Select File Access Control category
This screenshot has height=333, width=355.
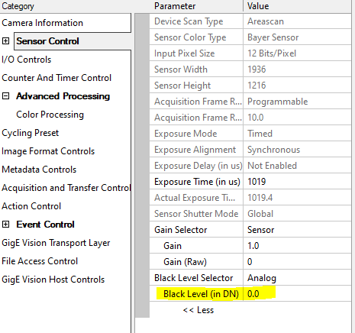tap(40, 261)
